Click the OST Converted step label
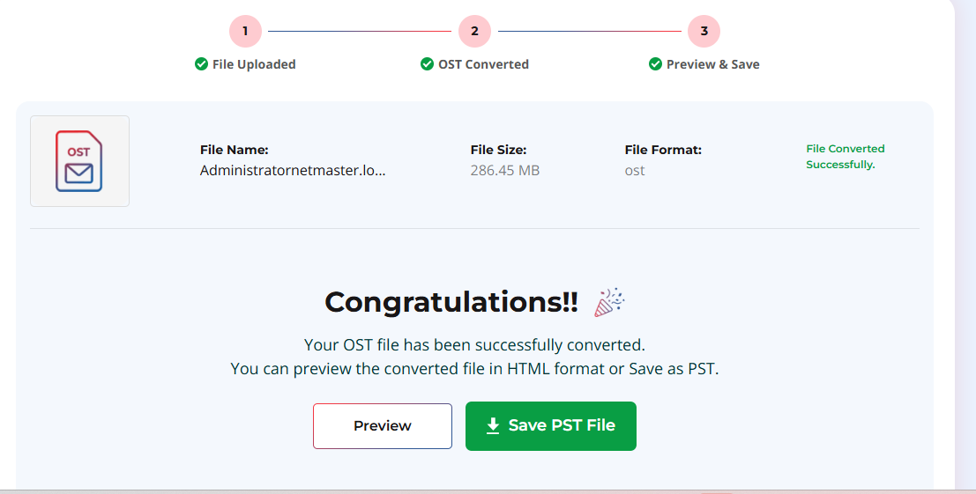 click(483, 64)
